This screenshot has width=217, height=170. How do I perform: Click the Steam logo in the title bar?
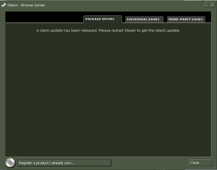click(x=4, y=5)
